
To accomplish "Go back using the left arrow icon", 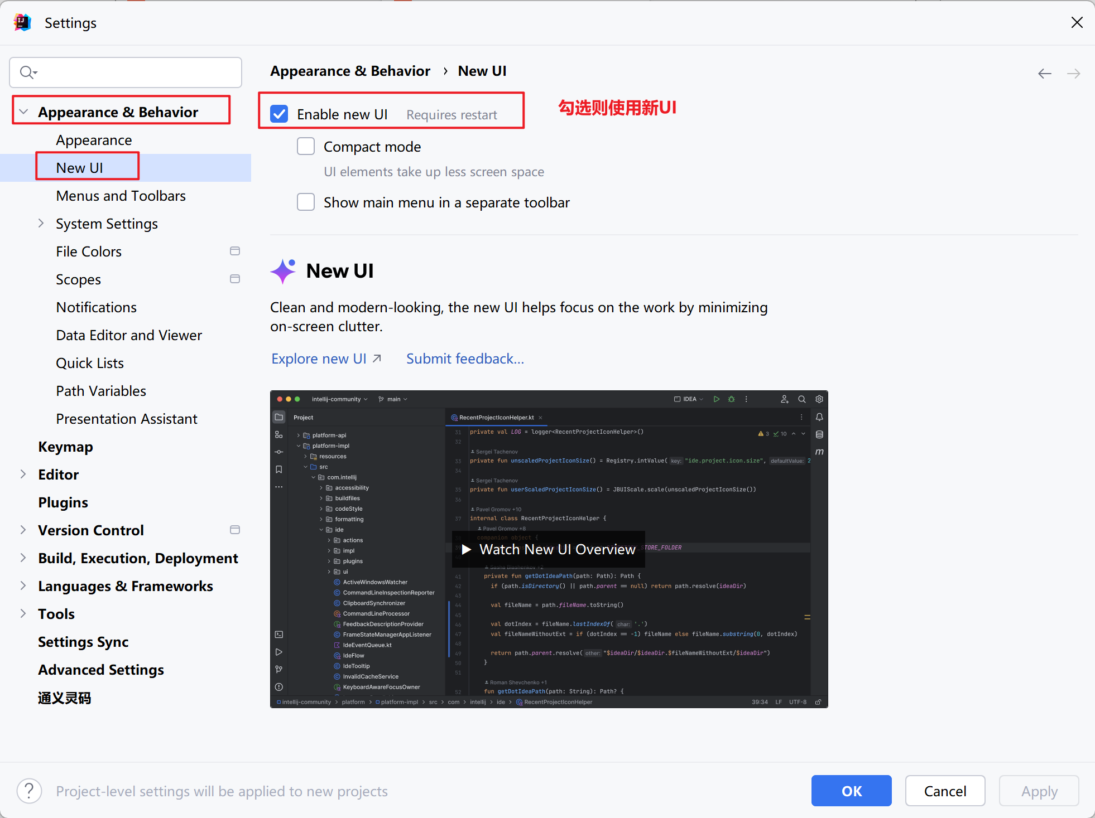I will (1045, 74).
